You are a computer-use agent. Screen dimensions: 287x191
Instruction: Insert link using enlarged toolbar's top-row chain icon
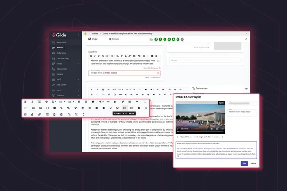[123, 101]
